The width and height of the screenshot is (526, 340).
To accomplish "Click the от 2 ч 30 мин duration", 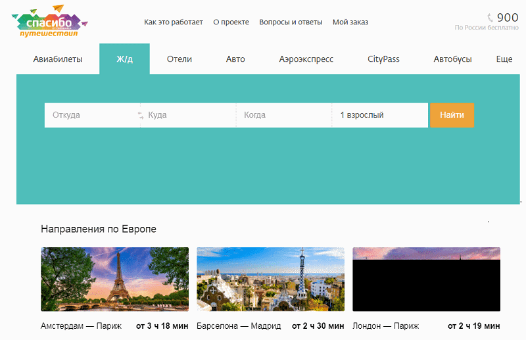I will coord(318,326).
